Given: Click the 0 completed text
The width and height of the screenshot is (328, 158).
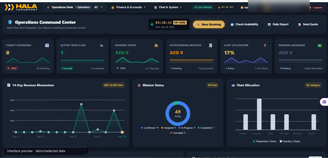Looking at the screenshot, I should (98, 69).
